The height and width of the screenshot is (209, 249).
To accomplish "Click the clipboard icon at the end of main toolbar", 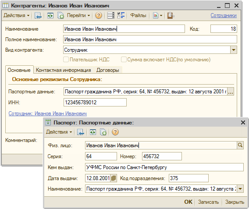I will pos(171,15).
